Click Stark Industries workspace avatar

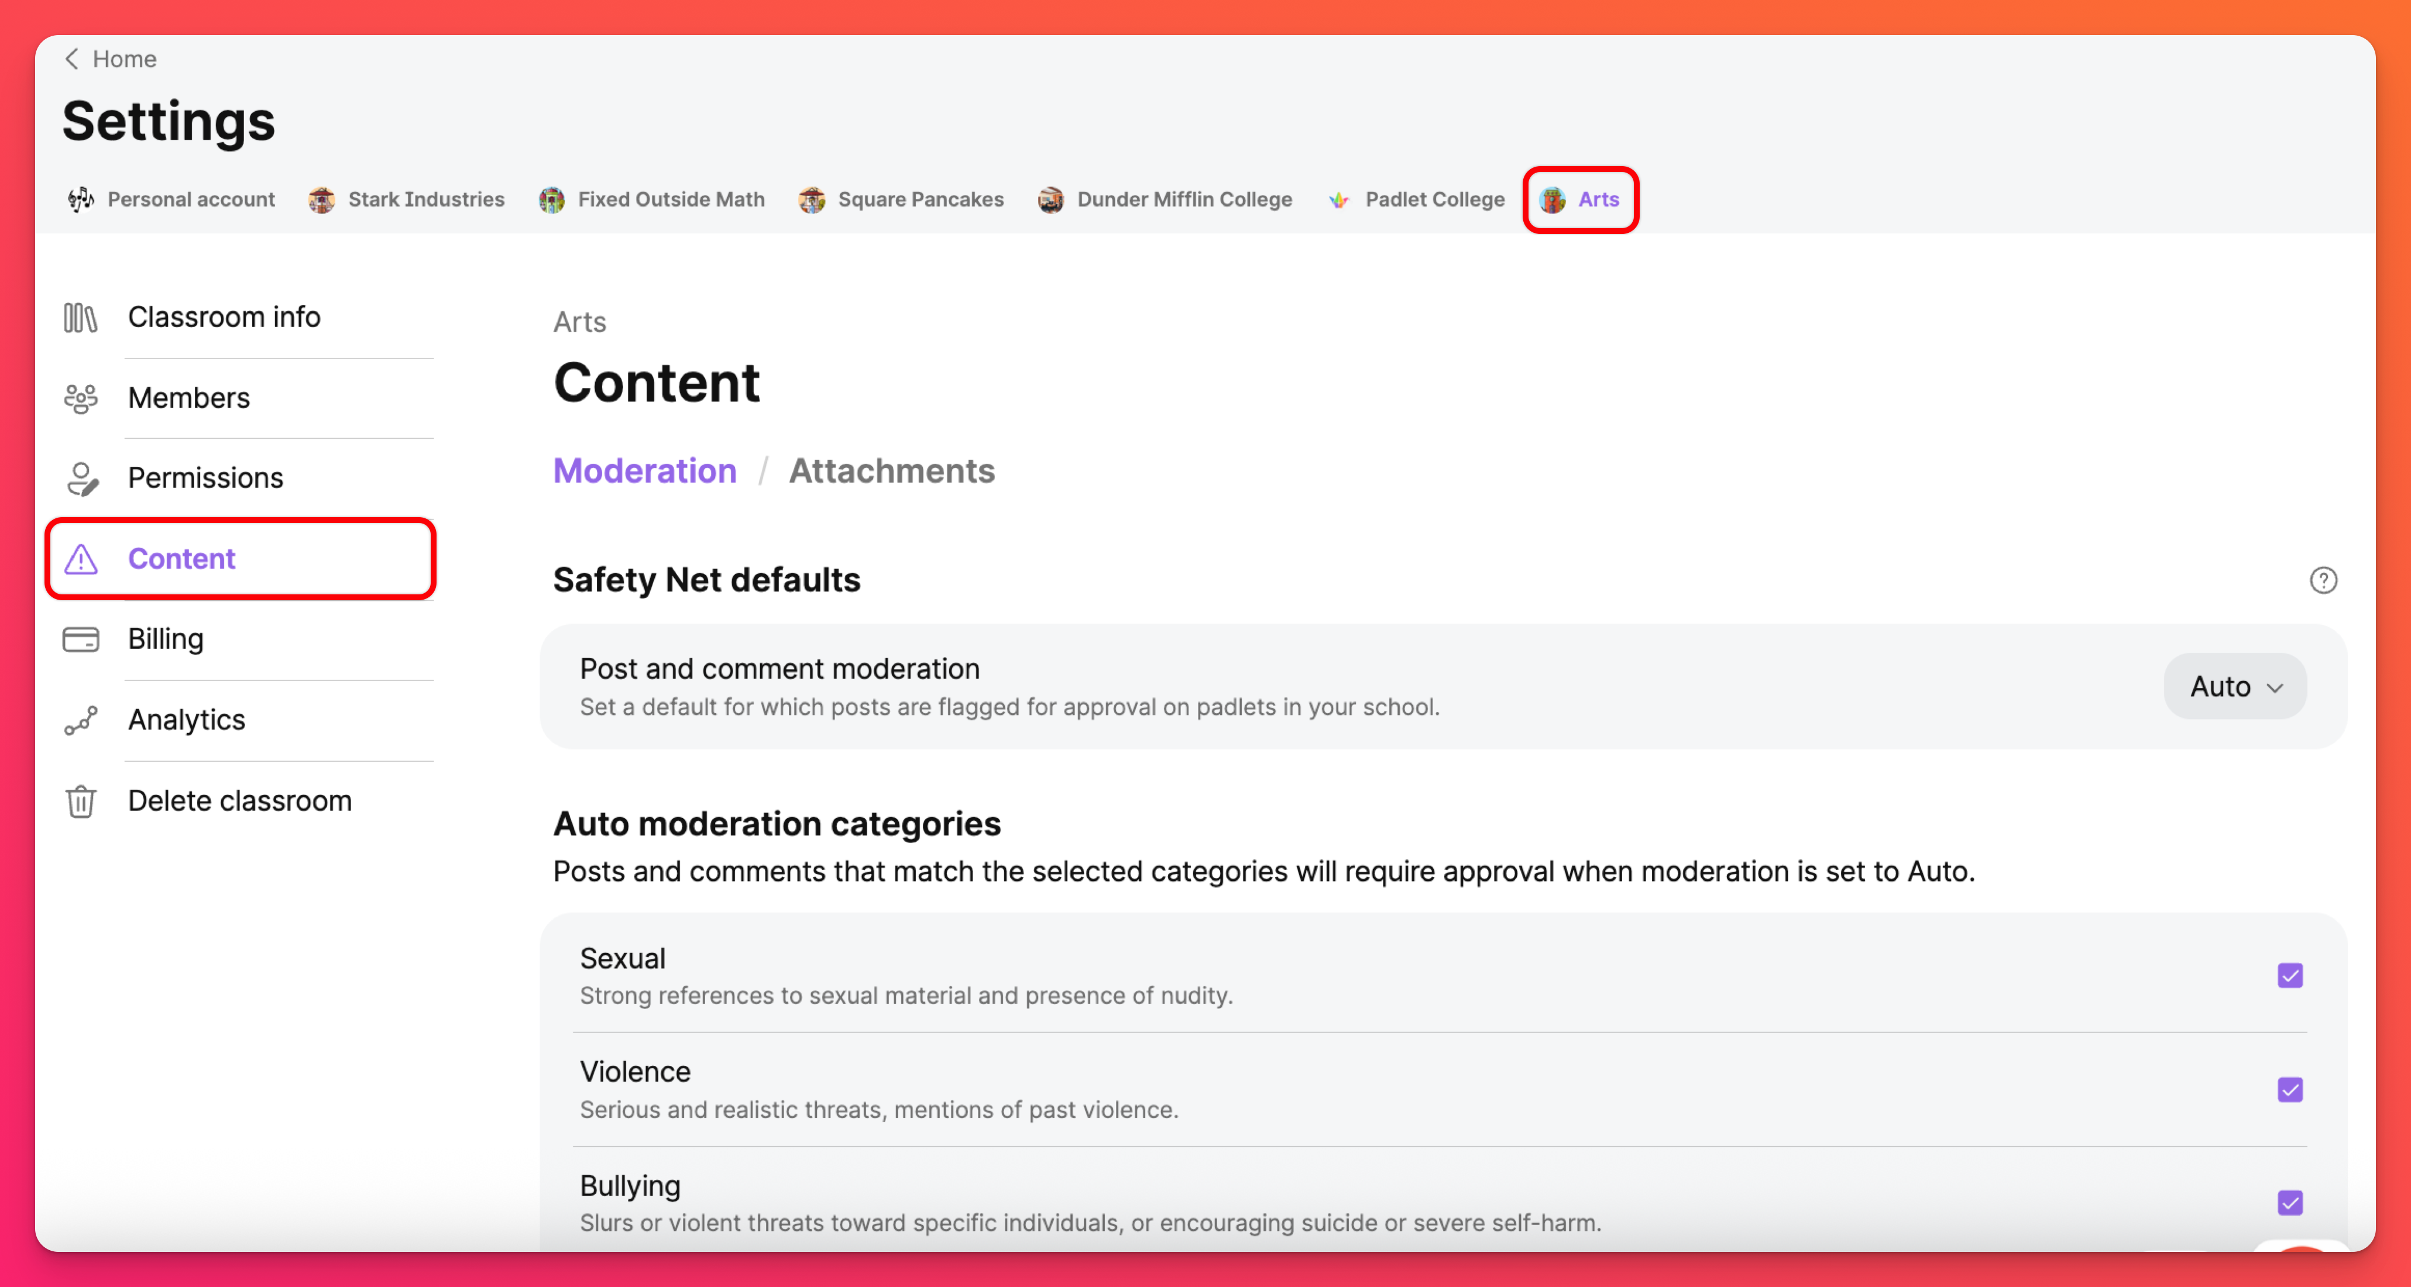322,199
